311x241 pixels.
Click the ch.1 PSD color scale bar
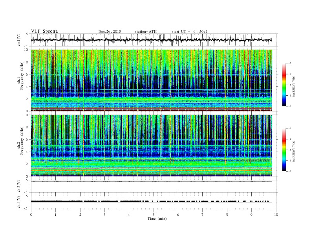pos(284,85)
